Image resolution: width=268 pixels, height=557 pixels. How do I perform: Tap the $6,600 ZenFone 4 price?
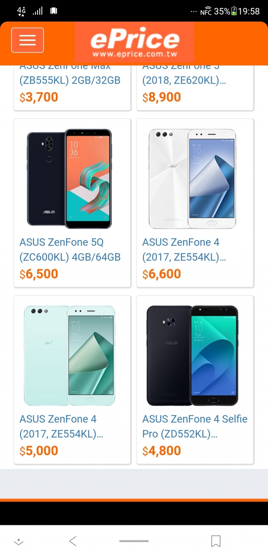point(162,274)
